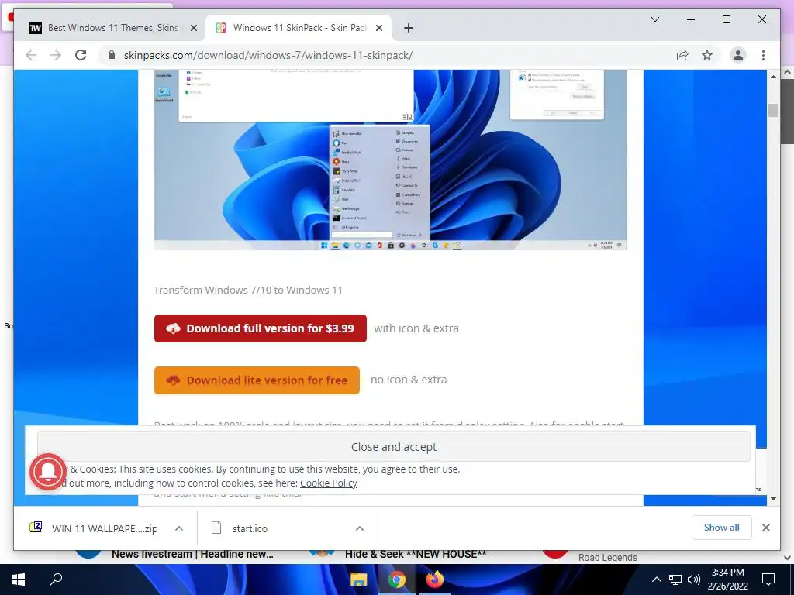Click the Windows 11 SkinPack preview image
This screenshot has width=794, height=595.
[391, 160]
